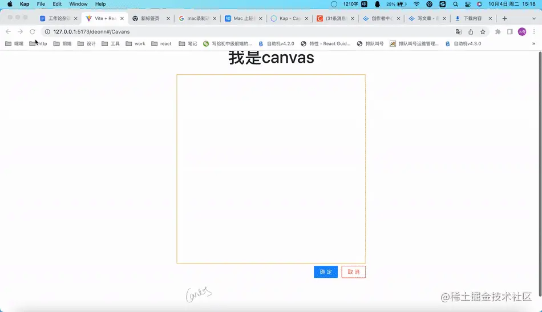Image resolution: width=542 pixels, height=312 pixels.
Task: Bookmark this page with the star icon
Action: [483, 32]
